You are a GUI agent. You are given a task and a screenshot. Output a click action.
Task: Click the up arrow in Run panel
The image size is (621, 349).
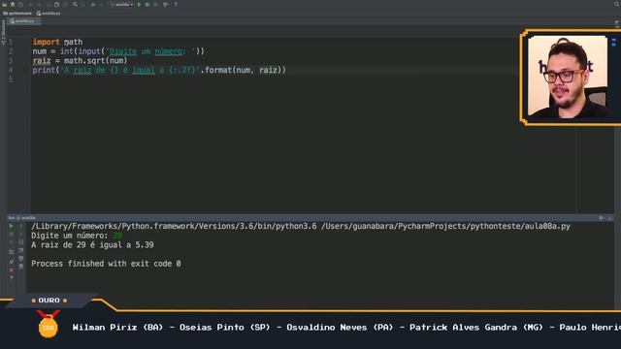[21, 226]
